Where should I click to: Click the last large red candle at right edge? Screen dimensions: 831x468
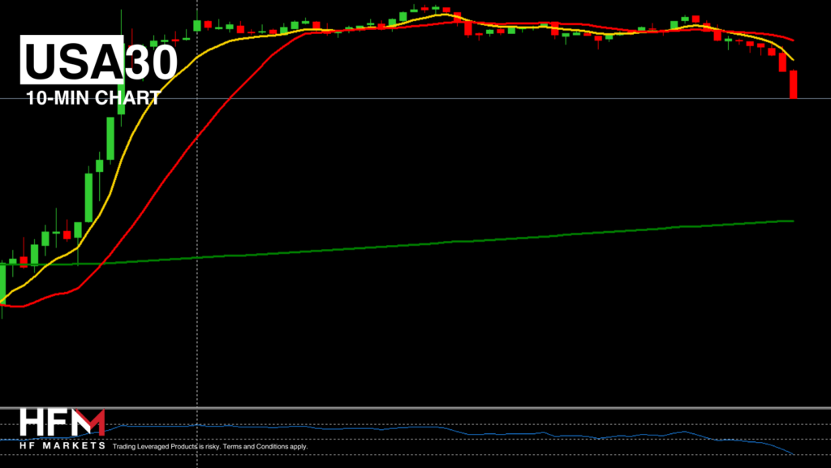tap(793, 84)
